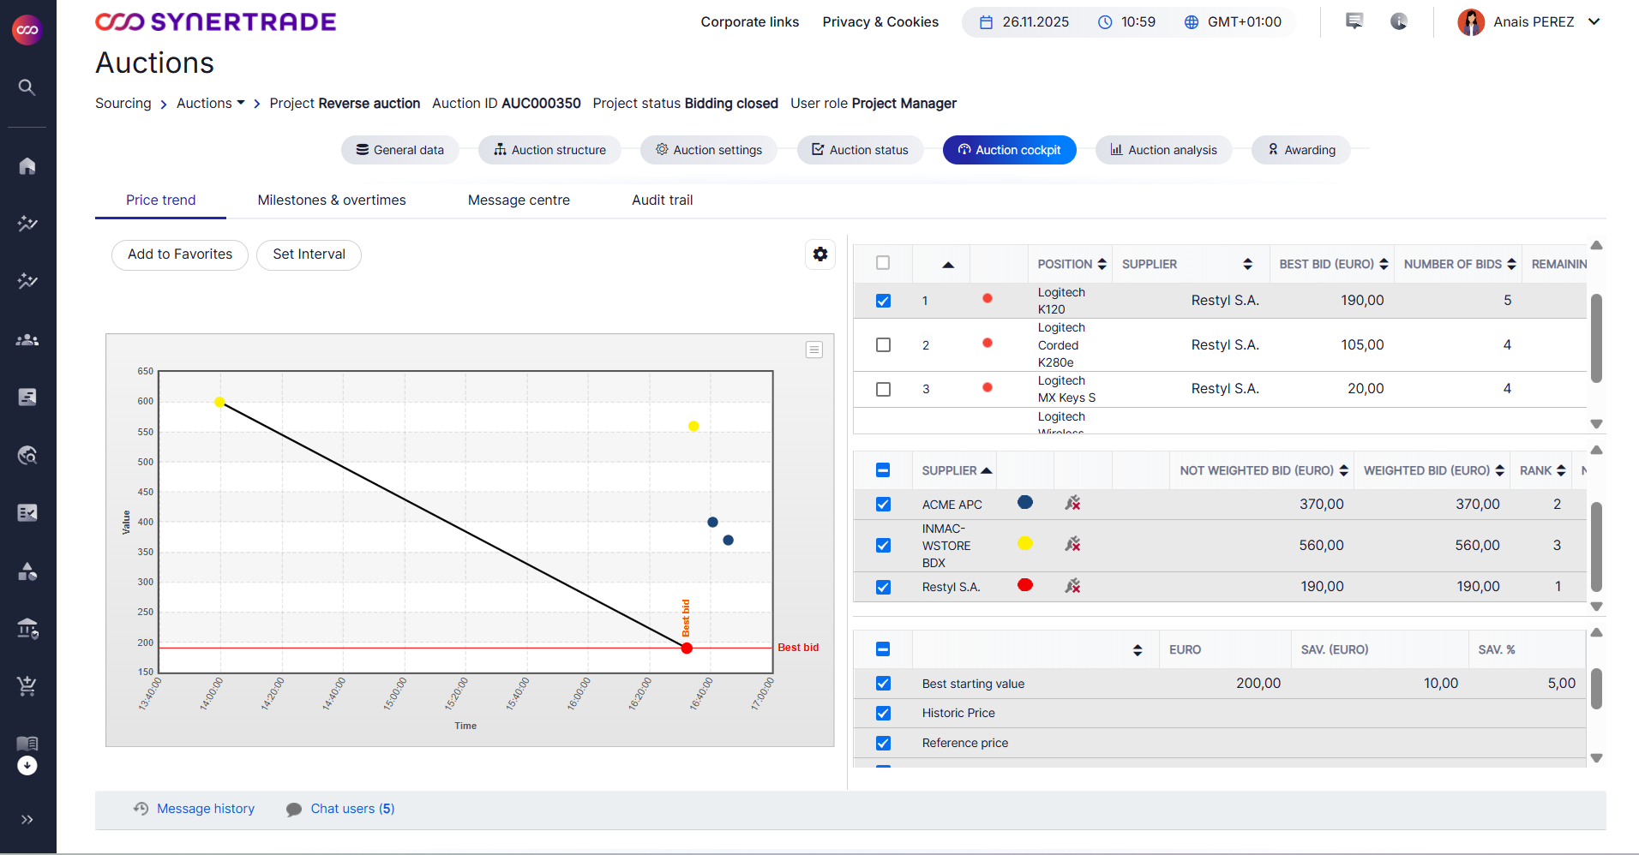1639x855 pixels.
Task: Open the General data step
Action: click(399, 150)
